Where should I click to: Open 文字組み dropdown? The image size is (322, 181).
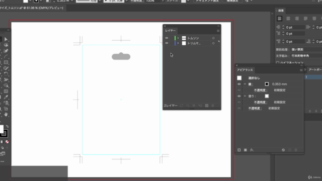click(306, 56)
